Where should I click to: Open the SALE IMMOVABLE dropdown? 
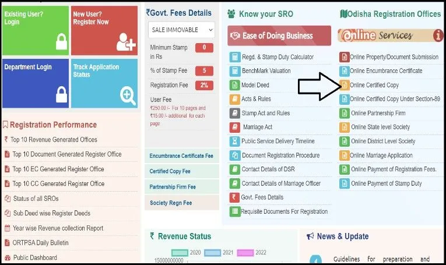[181, 30]
